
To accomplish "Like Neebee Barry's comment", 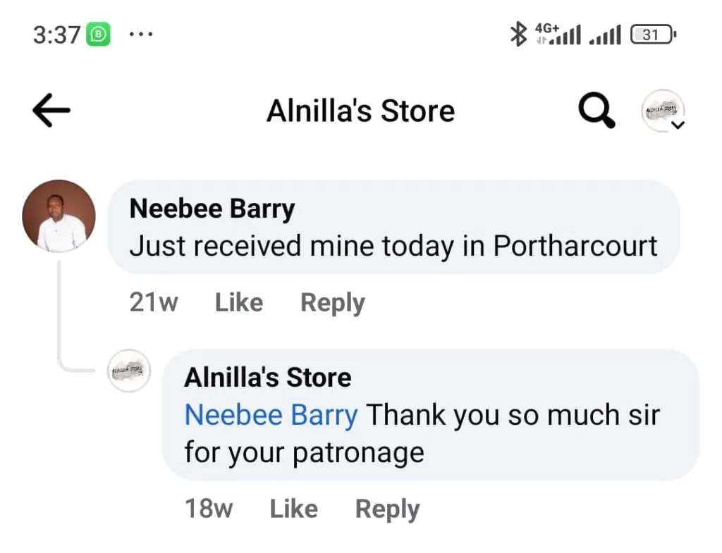I will tap(239, 302).
